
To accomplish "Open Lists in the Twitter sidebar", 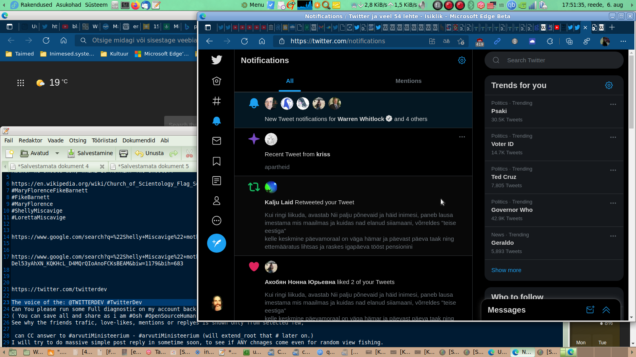I will 217,181.
